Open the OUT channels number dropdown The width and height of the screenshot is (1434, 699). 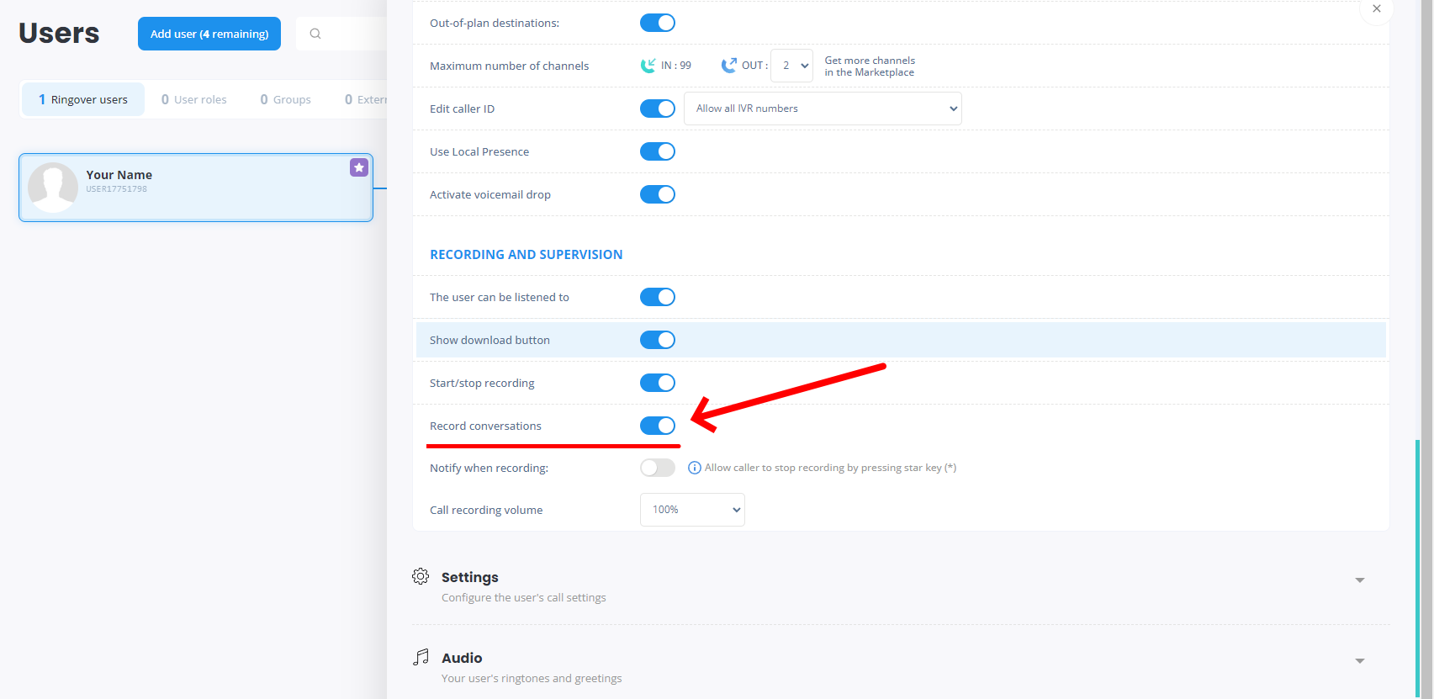tap(792, 66)
